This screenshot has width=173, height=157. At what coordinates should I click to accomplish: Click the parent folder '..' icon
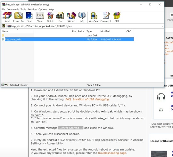(x=3, y=35)
